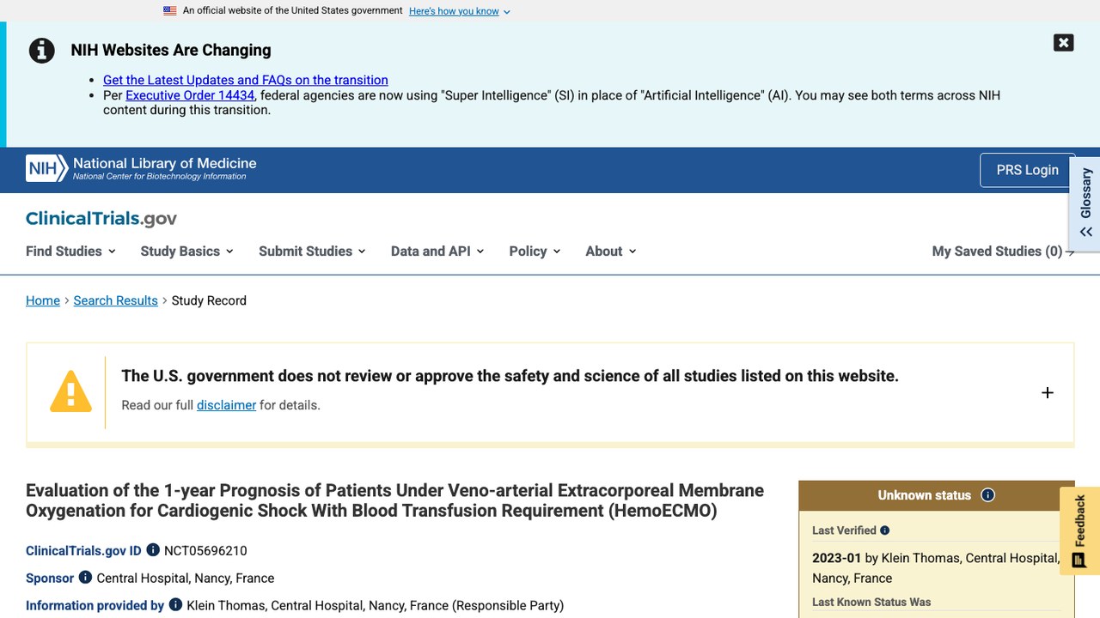
Task: Click the study ID NCT05696210
Action: pos(205,550)
